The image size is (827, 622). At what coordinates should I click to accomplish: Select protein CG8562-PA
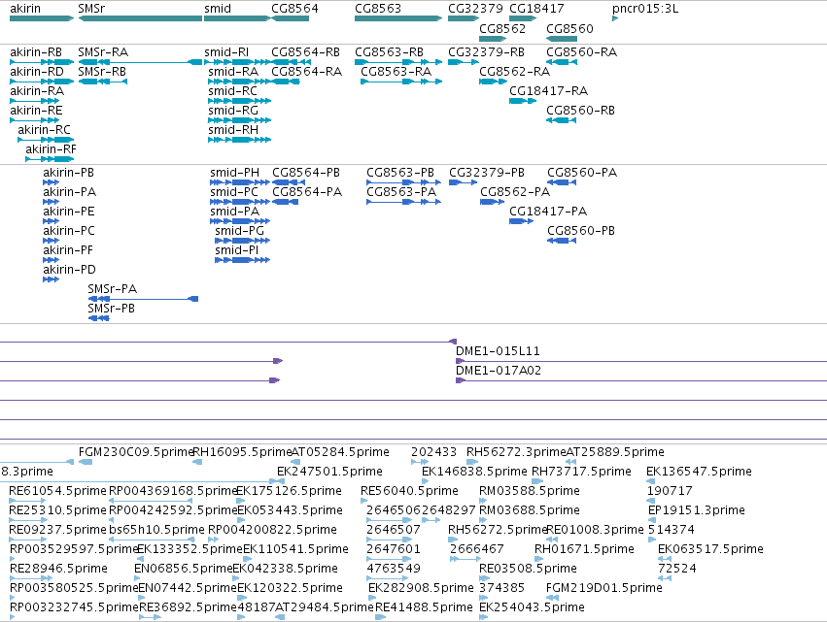[492, 202]
